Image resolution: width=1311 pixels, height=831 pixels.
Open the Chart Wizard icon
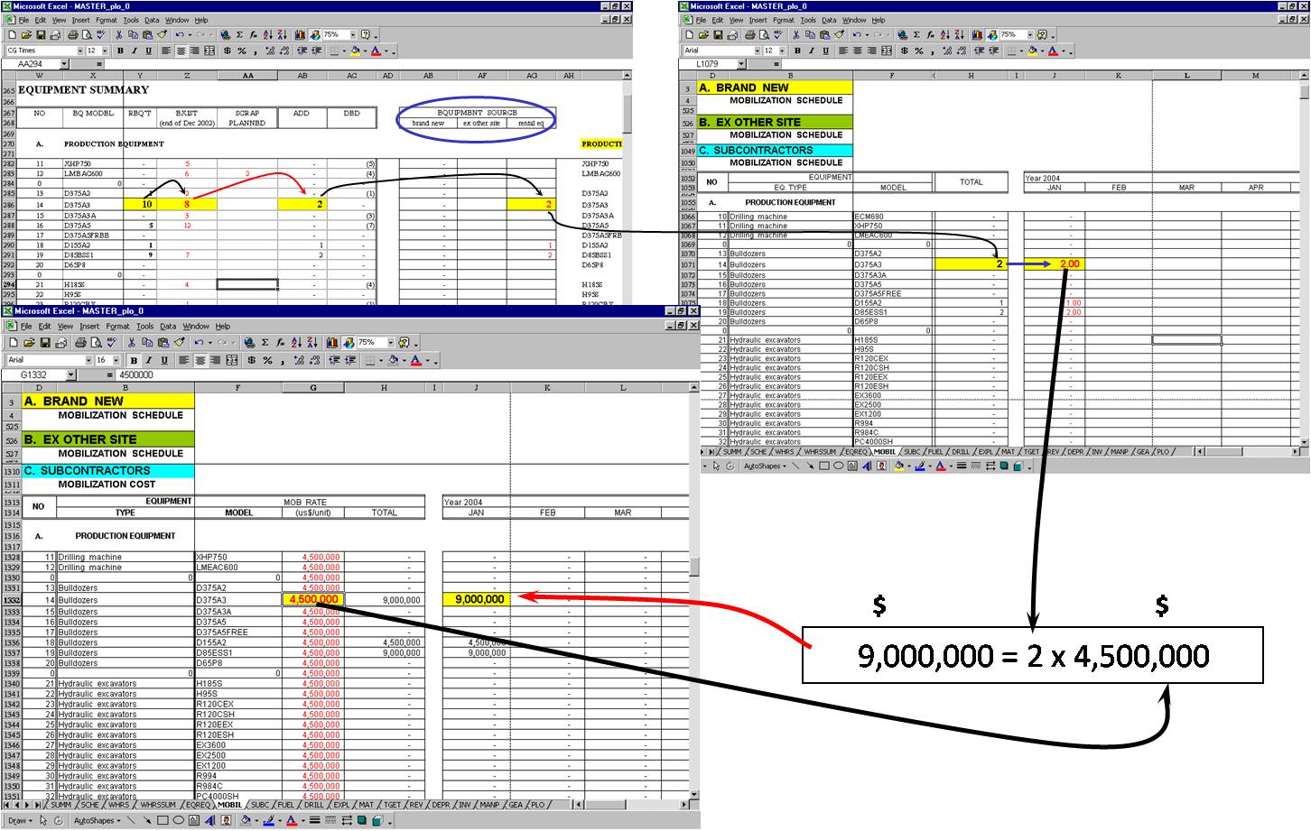point(332,341)
